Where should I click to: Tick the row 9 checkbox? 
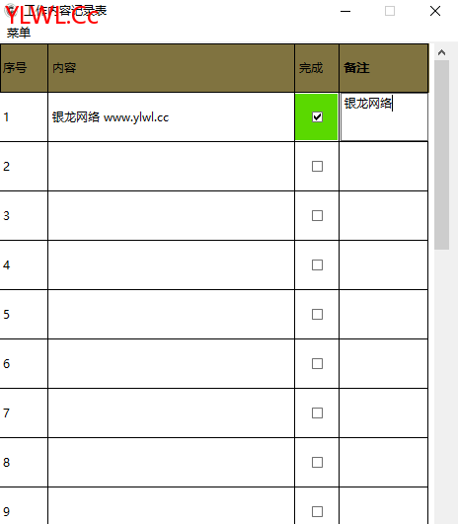click(x=317, y=511)
